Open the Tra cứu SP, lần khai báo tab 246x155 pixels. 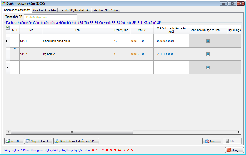click(x=74, y=10)
